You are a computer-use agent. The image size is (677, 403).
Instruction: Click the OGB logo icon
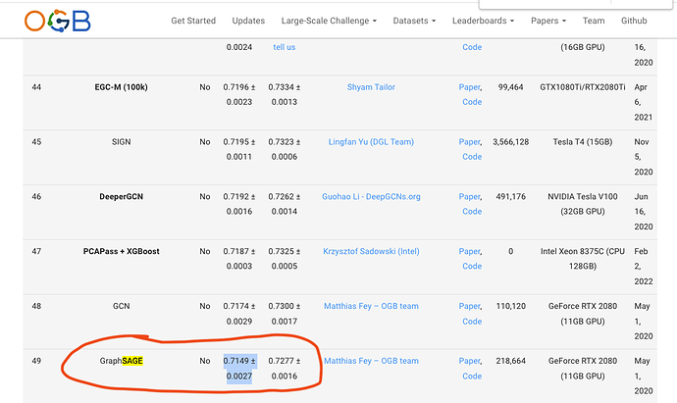click(x=58, y=21)
